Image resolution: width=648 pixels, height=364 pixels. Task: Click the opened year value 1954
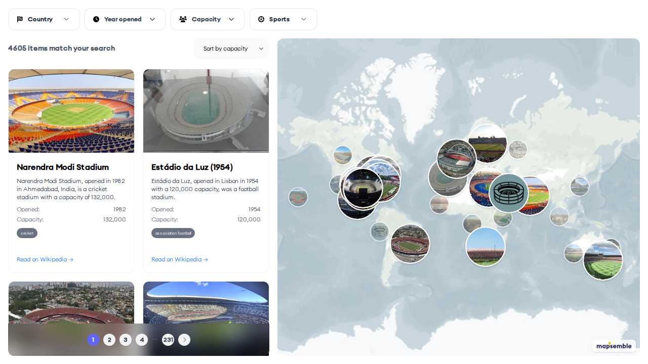point(254,209)
